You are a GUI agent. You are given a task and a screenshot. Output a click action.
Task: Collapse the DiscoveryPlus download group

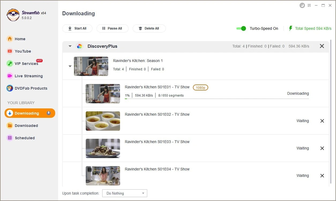[69, 46]
